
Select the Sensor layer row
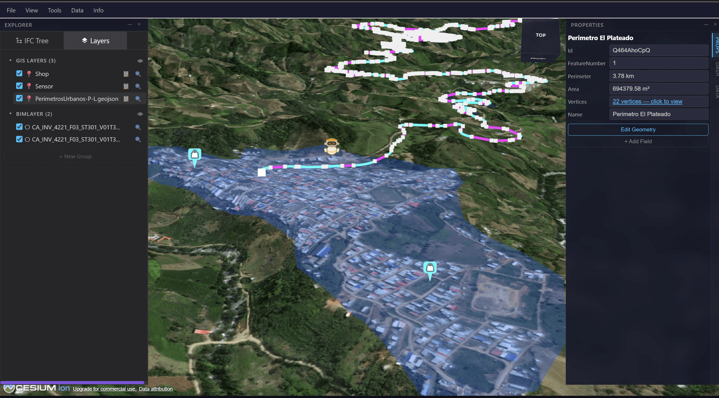click(x=80, y=86)
